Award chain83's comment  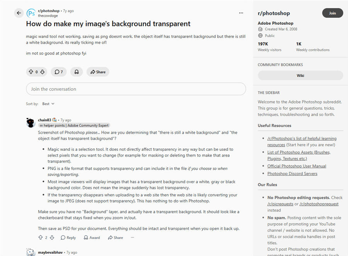coord(92,237)
